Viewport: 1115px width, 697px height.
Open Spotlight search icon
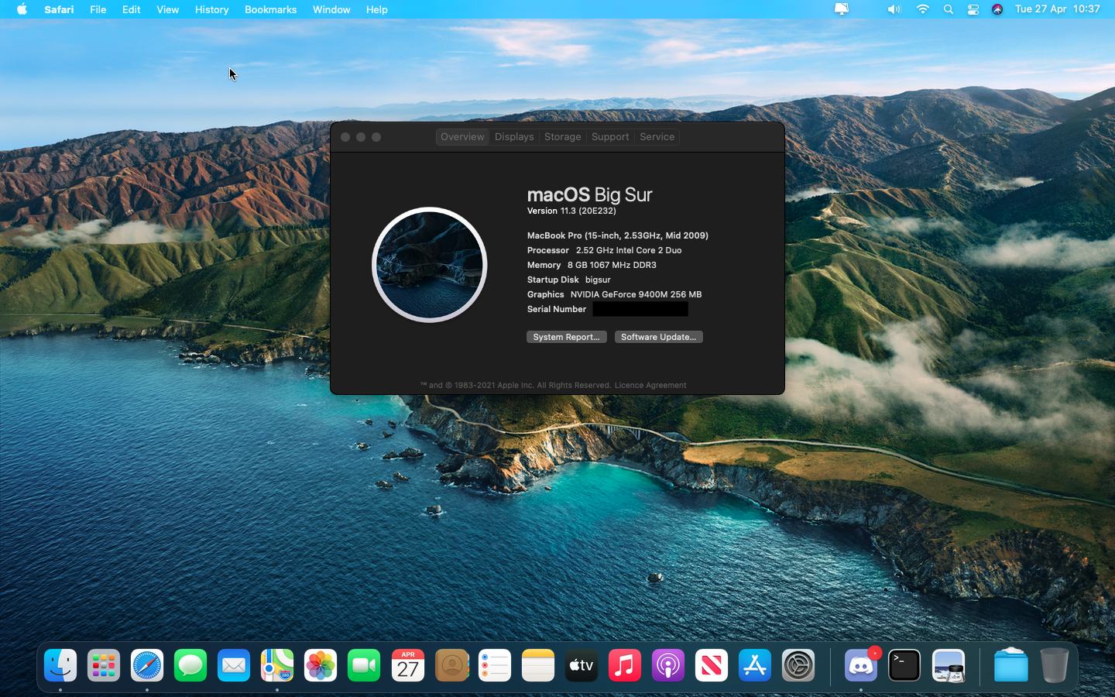click(x=949, y=9)
